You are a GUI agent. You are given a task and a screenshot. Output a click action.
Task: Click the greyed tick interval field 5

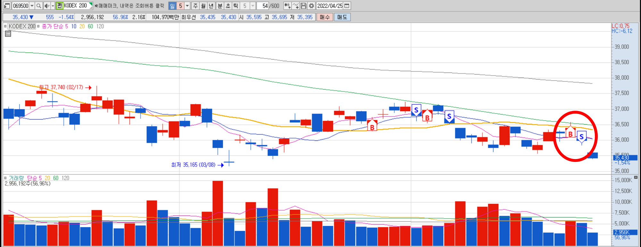(x=245, y=6)
